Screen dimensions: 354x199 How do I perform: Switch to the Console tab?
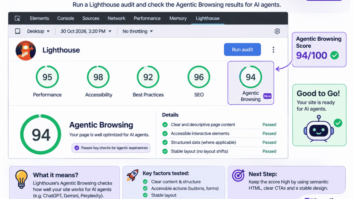65,18
